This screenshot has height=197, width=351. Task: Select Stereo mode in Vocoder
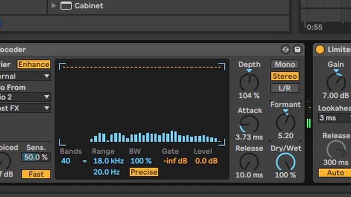point(285,76)
